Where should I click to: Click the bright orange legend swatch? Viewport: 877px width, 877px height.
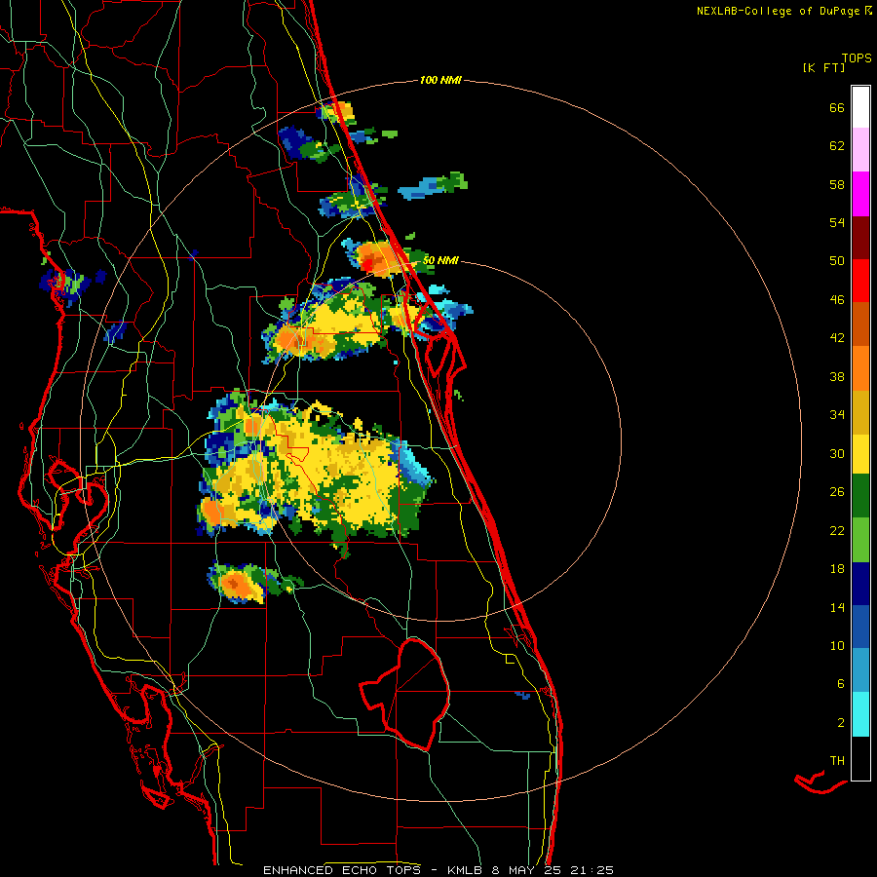pos(860,368)
